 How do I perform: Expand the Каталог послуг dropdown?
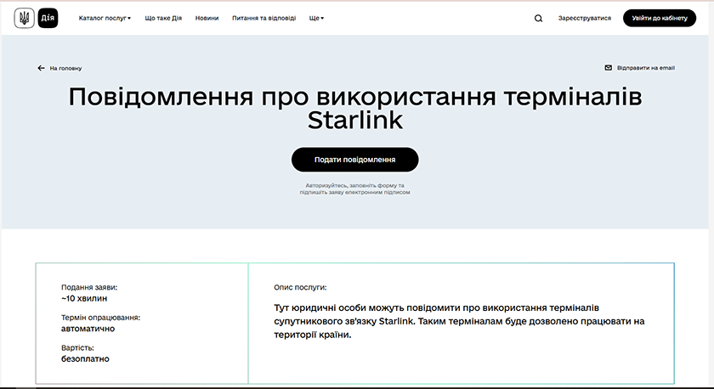tap(105, 18)
